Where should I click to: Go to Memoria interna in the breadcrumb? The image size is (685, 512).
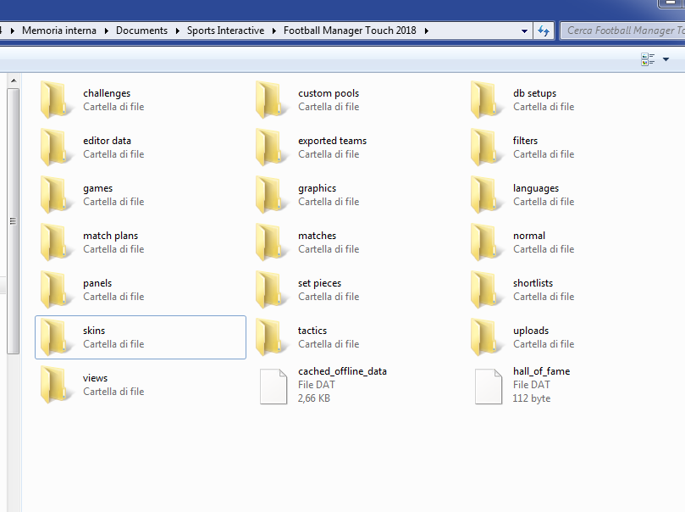pos(59,31)
